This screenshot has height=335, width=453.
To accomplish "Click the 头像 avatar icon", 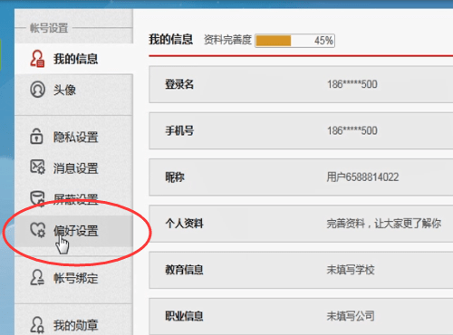I will (37, 90).
